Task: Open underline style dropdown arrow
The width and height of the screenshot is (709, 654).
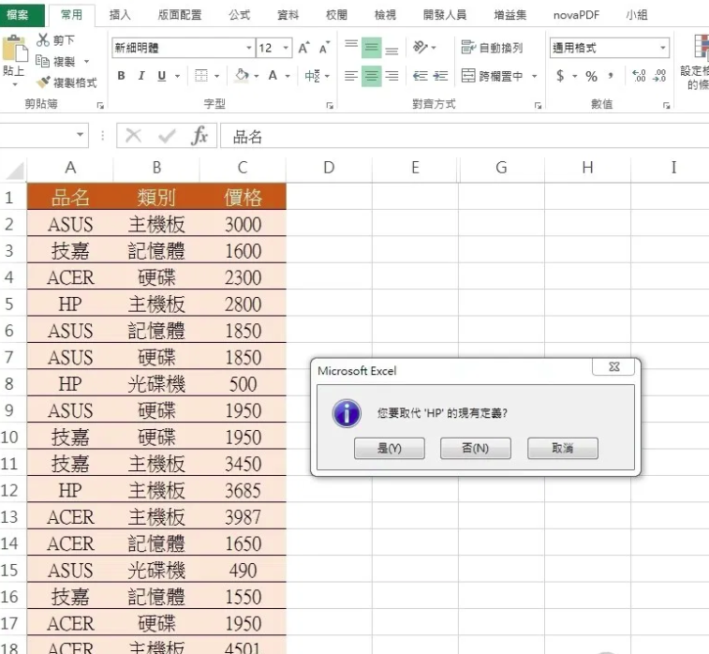Action: [x=177, y=76]
